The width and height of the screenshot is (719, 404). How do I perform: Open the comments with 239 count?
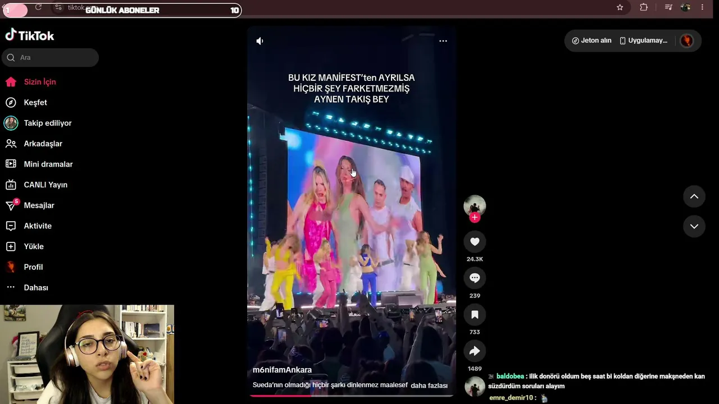pos(475,278)
